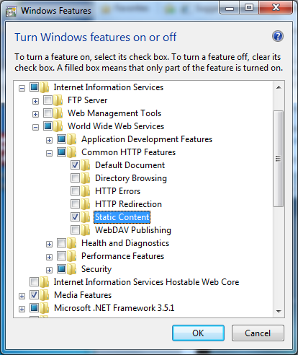The image size is (298, 355).
Task: Toggle the Security checkbox
Action: point(61,268)
